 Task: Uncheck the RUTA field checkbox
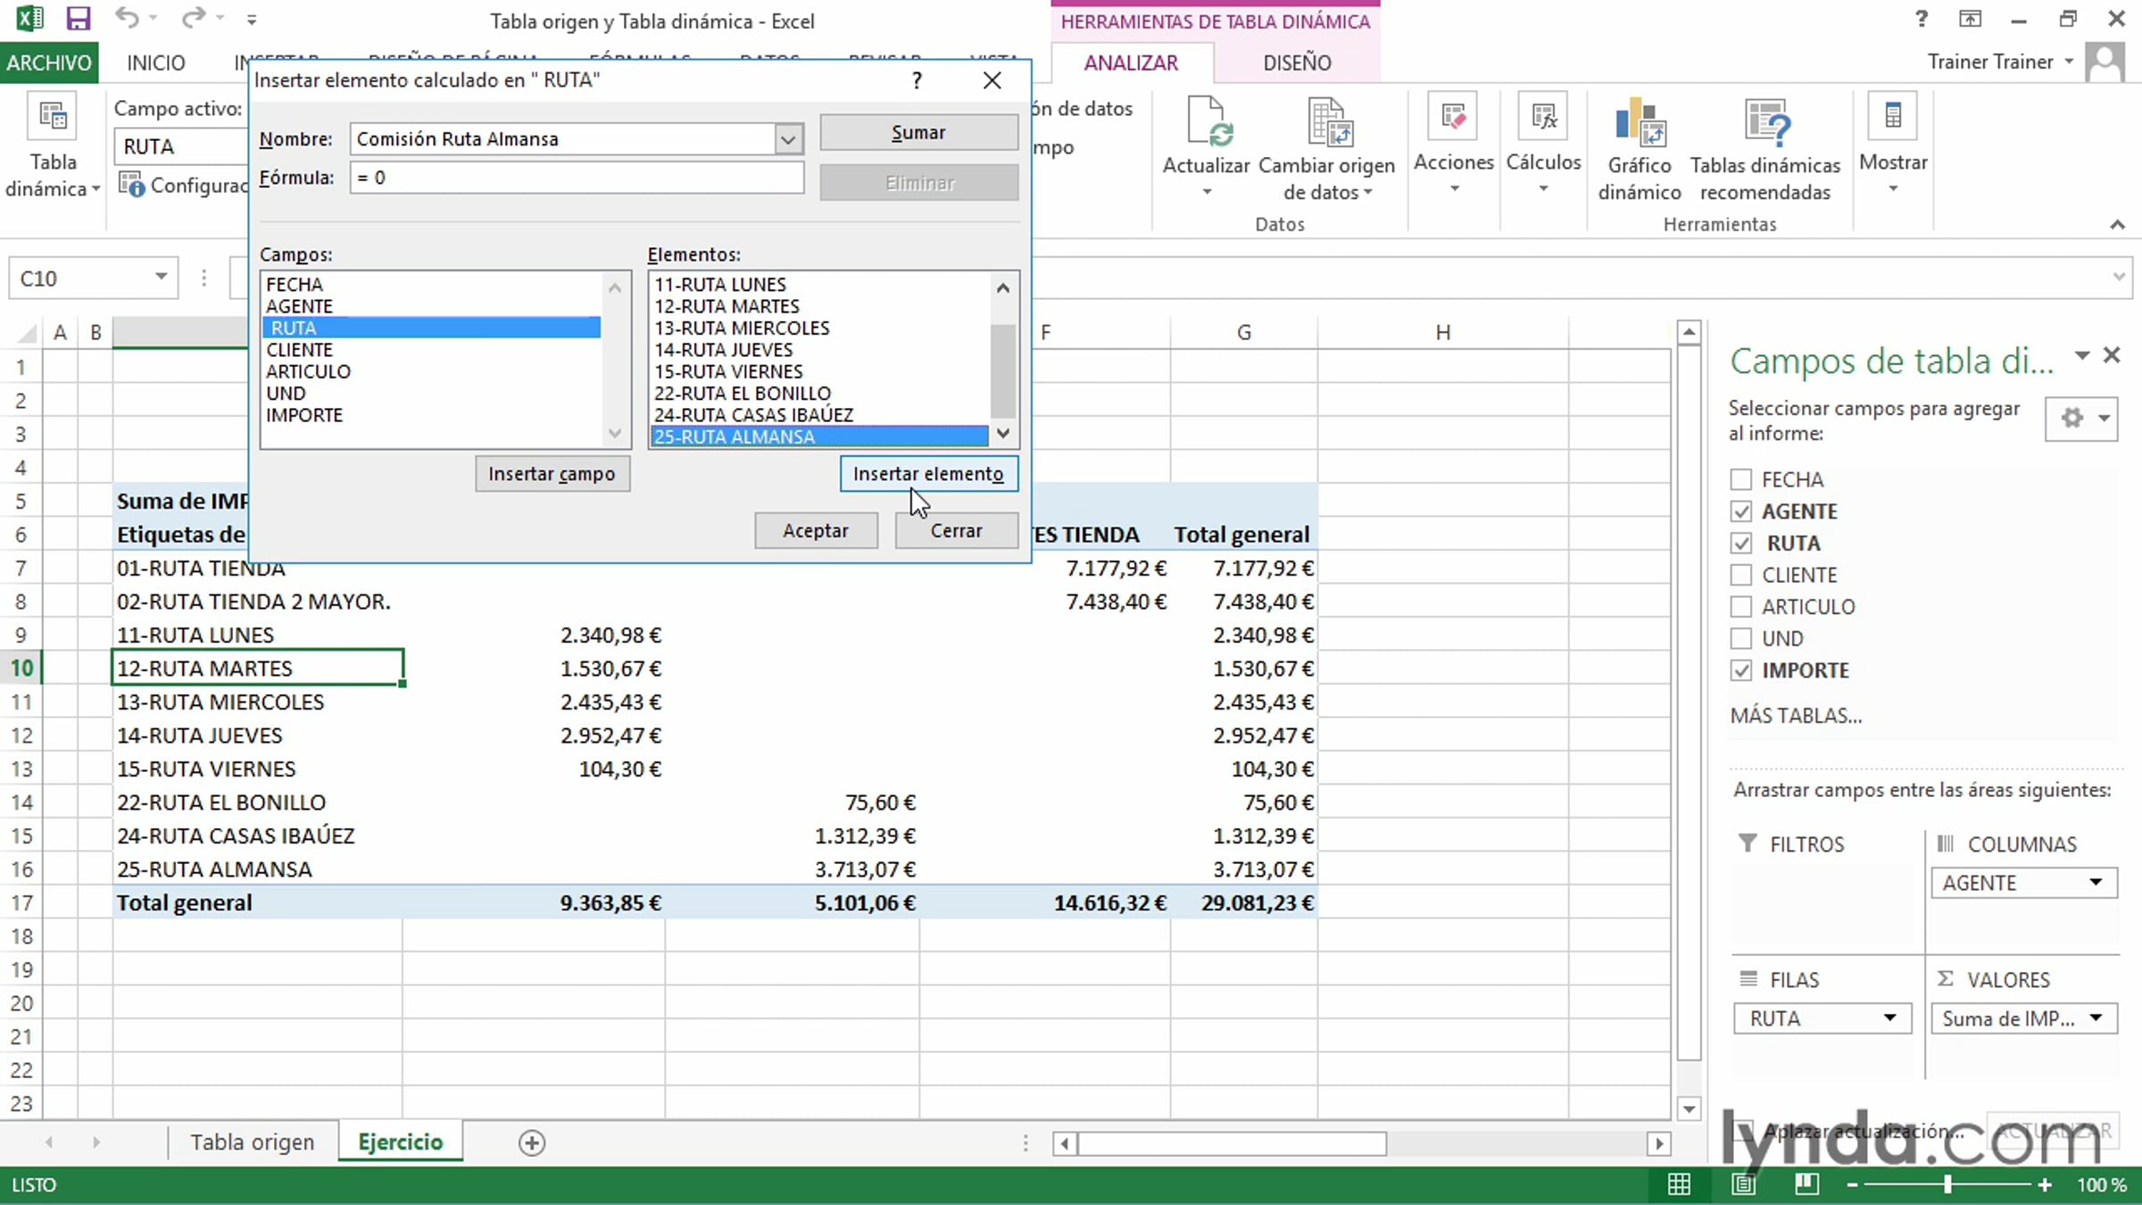pyautogui.click(x=1741, y=543)
